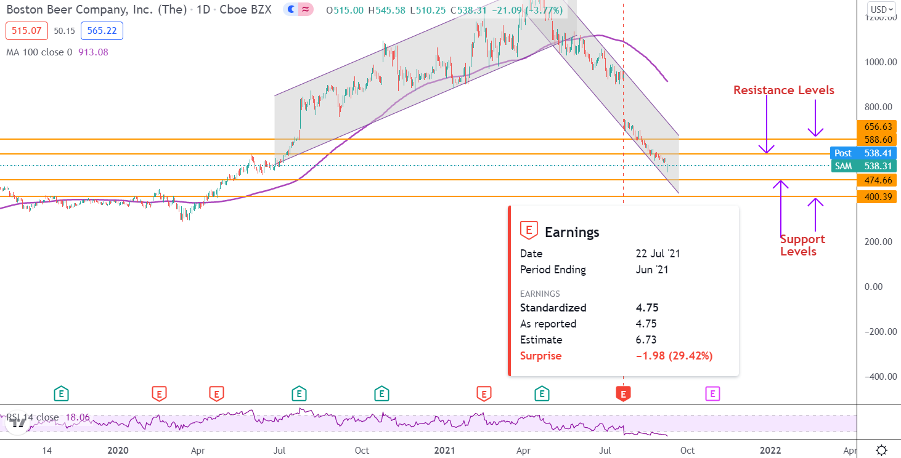Open symbol search via Boston Beer Company title
901x458 pixels.
click(96, 10)
